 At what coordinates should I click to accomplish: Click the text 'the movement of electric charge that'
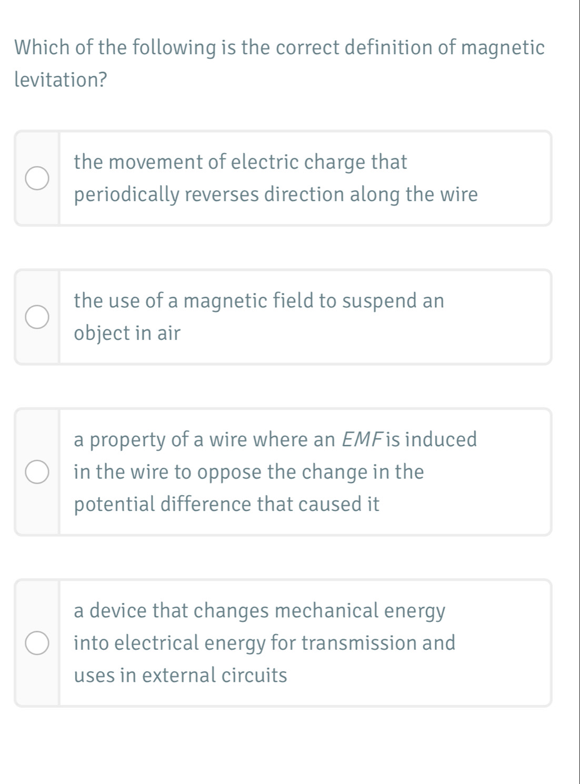(241, 162)
